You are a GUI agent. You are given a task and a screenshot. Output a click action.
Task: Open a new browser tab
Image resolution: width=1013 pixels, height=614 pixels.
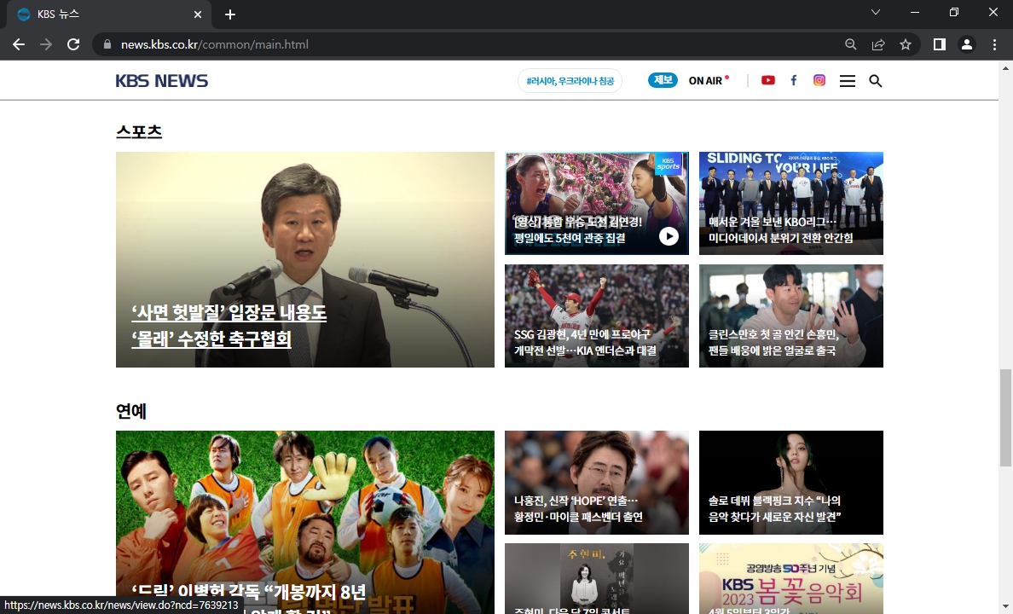(x=230, y=14)
